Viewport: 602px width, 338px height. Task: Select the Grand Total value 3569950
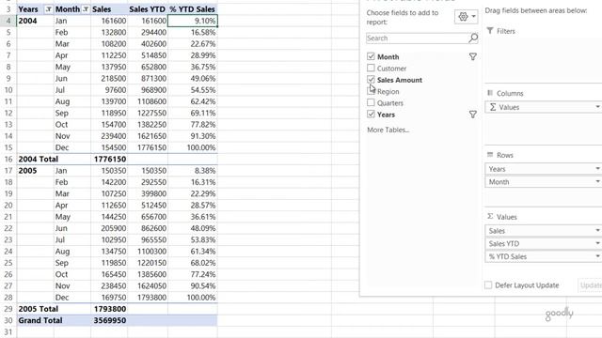(109, 320)
